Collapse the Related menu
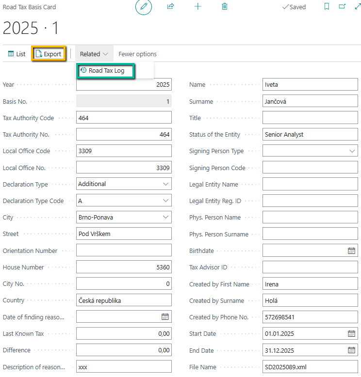 coord(94,54)
